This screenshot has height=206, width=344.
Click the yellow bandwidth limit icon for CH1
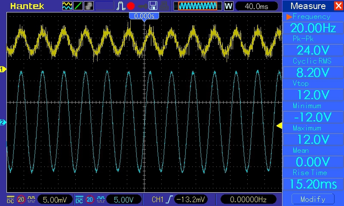pos(31,200)
